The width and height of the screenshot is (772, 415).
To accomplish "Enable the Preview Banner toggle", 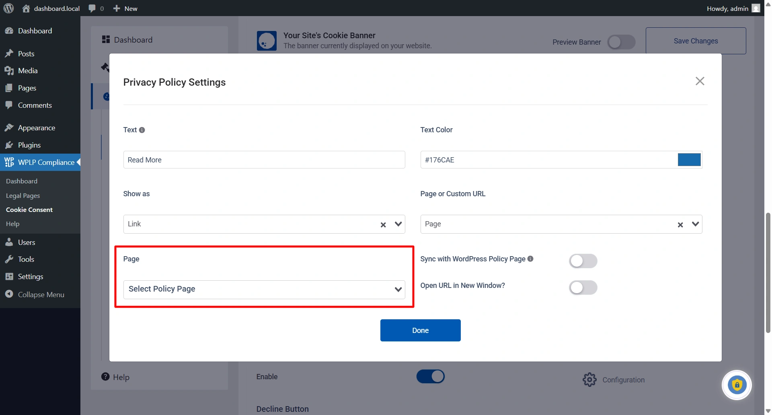I will (x=621, y=42).
